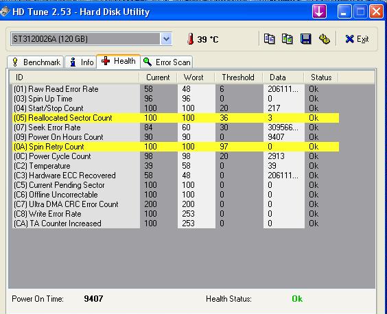Select the (C2) Temperature row
Image resolution: width=387 pixels, height=314 pixels.
176,166
